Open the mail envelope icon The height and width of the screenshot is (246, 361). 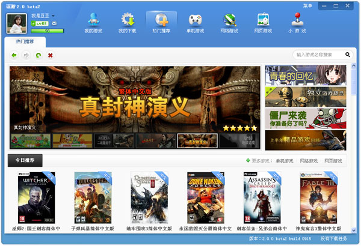pos(54,23)
